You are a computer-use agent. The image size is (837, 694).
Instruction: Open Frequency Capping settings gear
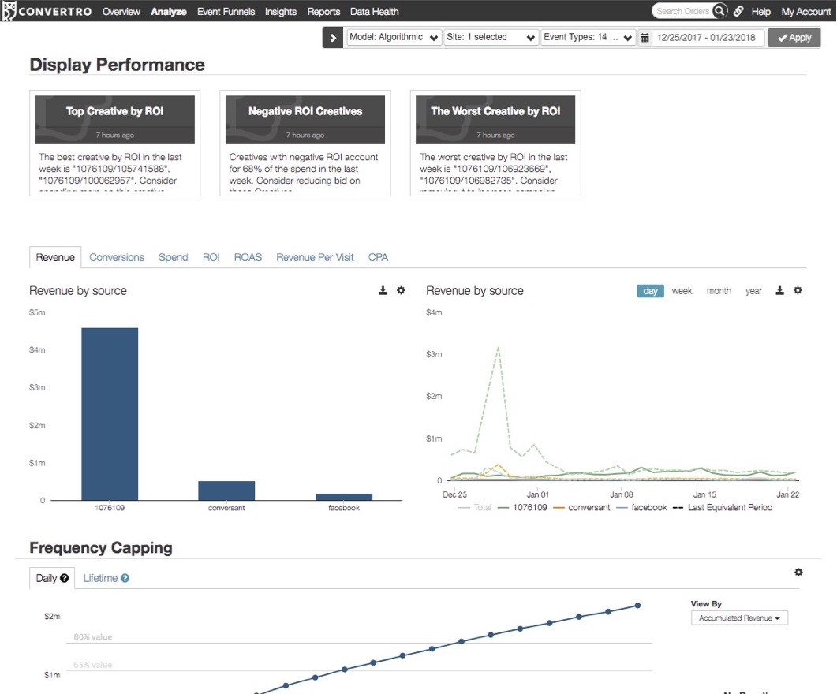(x=798, y=573)
